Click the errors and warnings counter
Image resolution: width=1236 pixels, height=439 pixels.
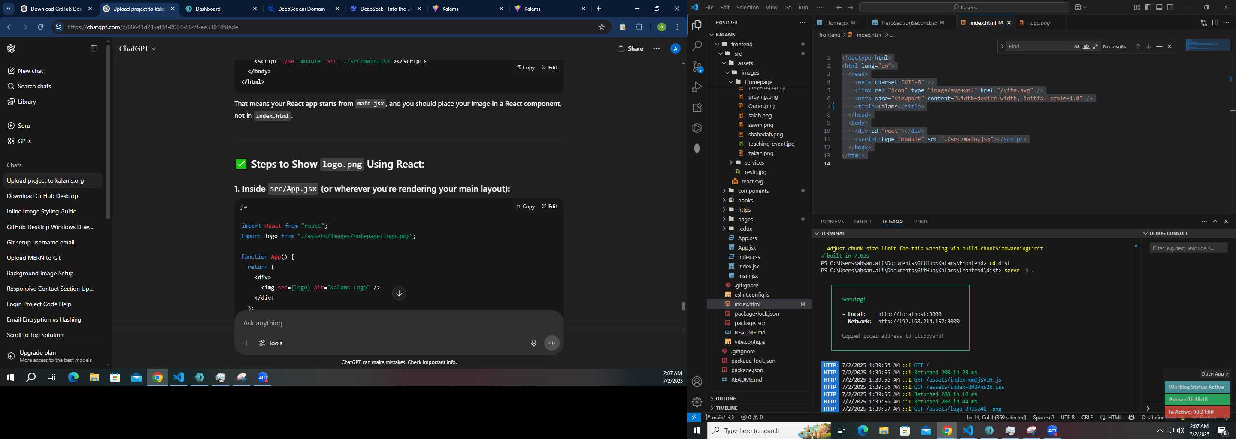pos(752,418)
